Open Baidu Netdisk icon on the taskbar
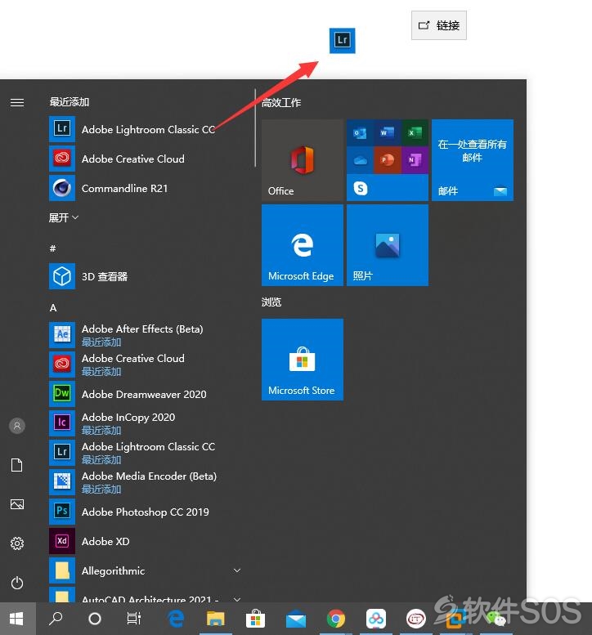The height and width of the screenshot is (635, 592). click(x=376, y=619)
